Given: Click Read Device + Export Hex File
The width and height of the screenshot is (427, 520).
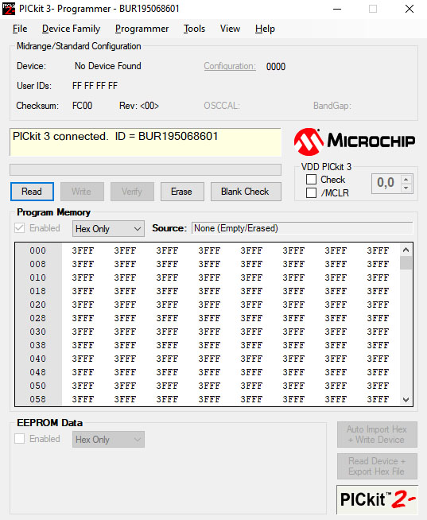Looking at the screenshot, I should click(x=377, y=466).
